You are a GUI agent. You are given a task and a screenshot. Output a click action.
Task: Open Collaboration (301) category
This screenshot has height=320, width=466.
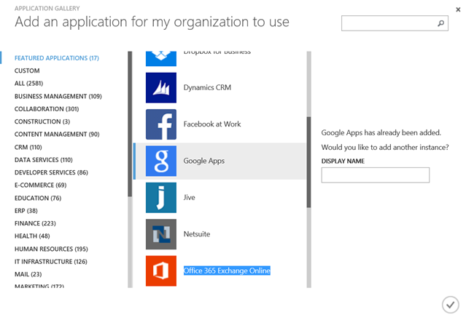pyautogui.click(x=47, y=109)
